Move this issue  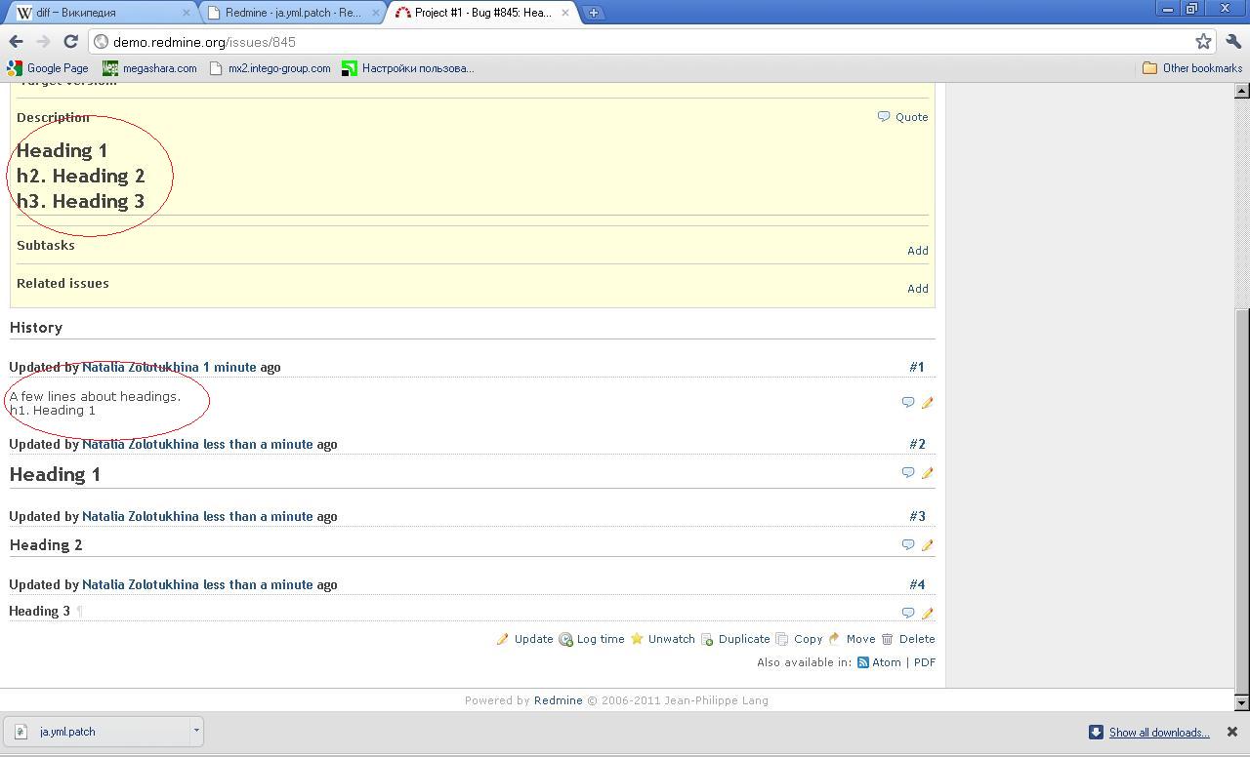860,639
